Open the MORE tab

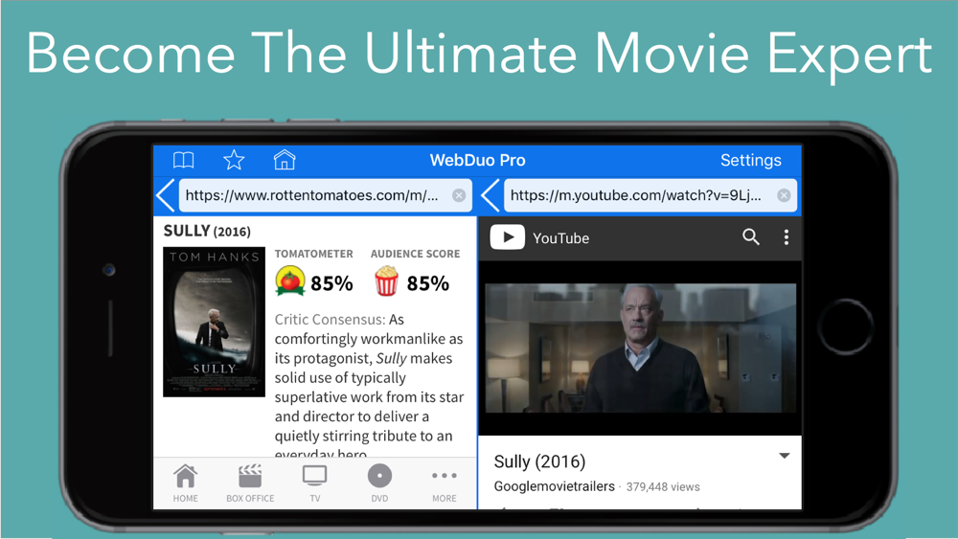coord(445,483)
